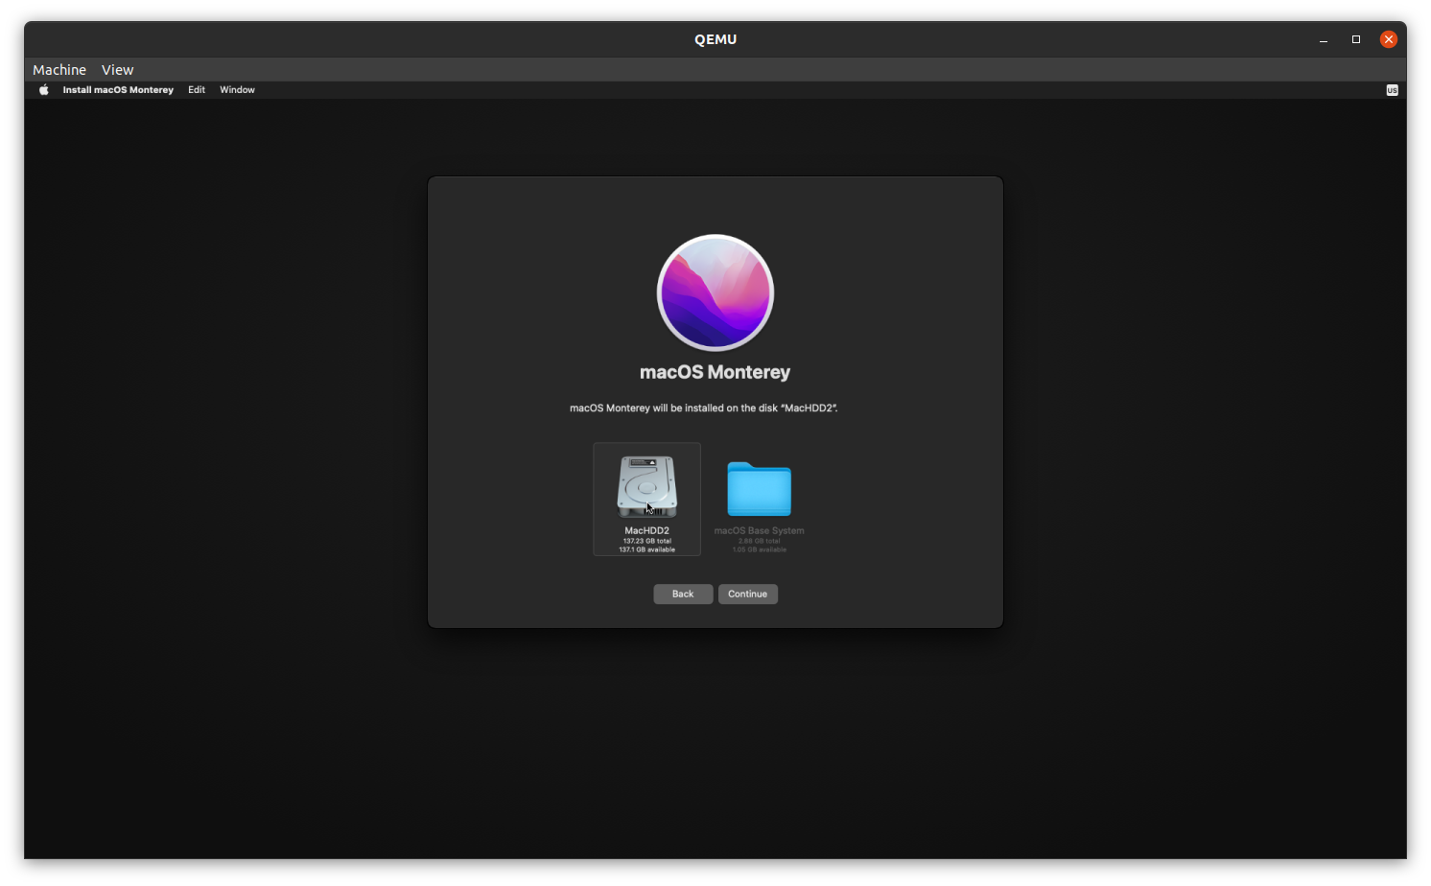Close the QEMU window
Image resolution: width=1431 pixels, height=886 pixels.
coord(1388,39)
